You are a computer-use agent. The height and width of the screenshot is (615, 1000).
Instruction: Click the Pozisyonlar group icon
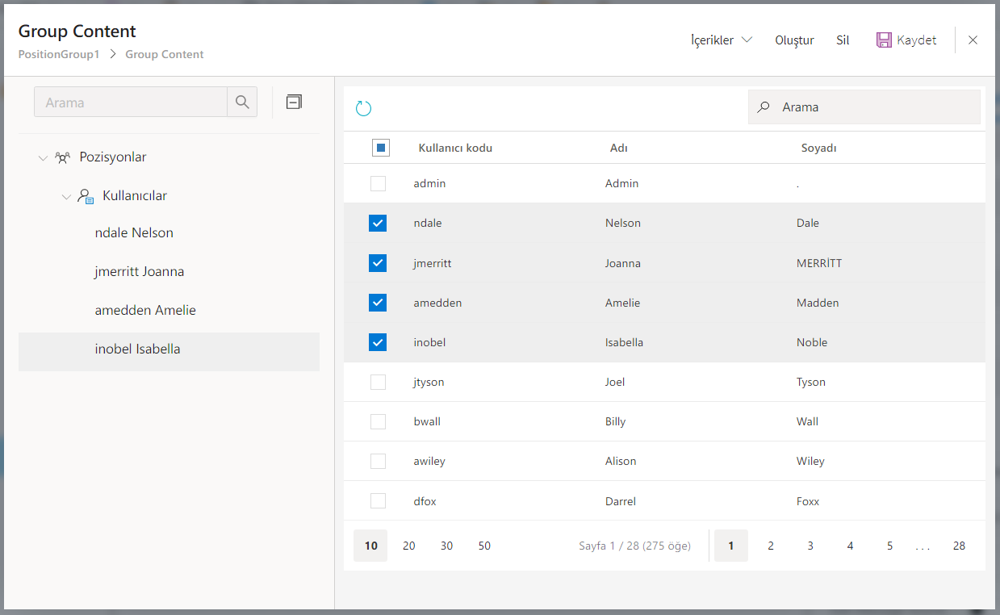point(62,157)
